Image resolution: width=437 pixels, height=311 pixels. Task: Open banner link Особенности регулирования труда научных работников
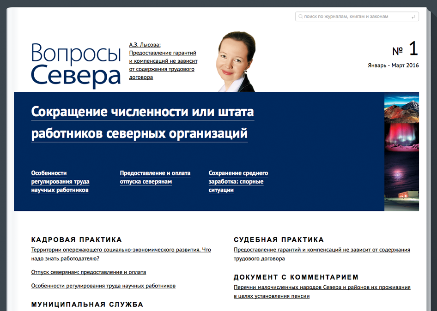pyautogui.click(x=60, y=181)
